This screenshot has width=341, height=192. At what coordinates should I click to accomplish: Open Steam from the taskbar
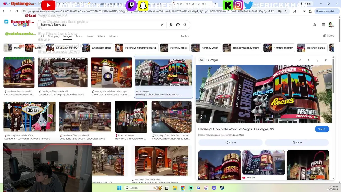[222, 188]
